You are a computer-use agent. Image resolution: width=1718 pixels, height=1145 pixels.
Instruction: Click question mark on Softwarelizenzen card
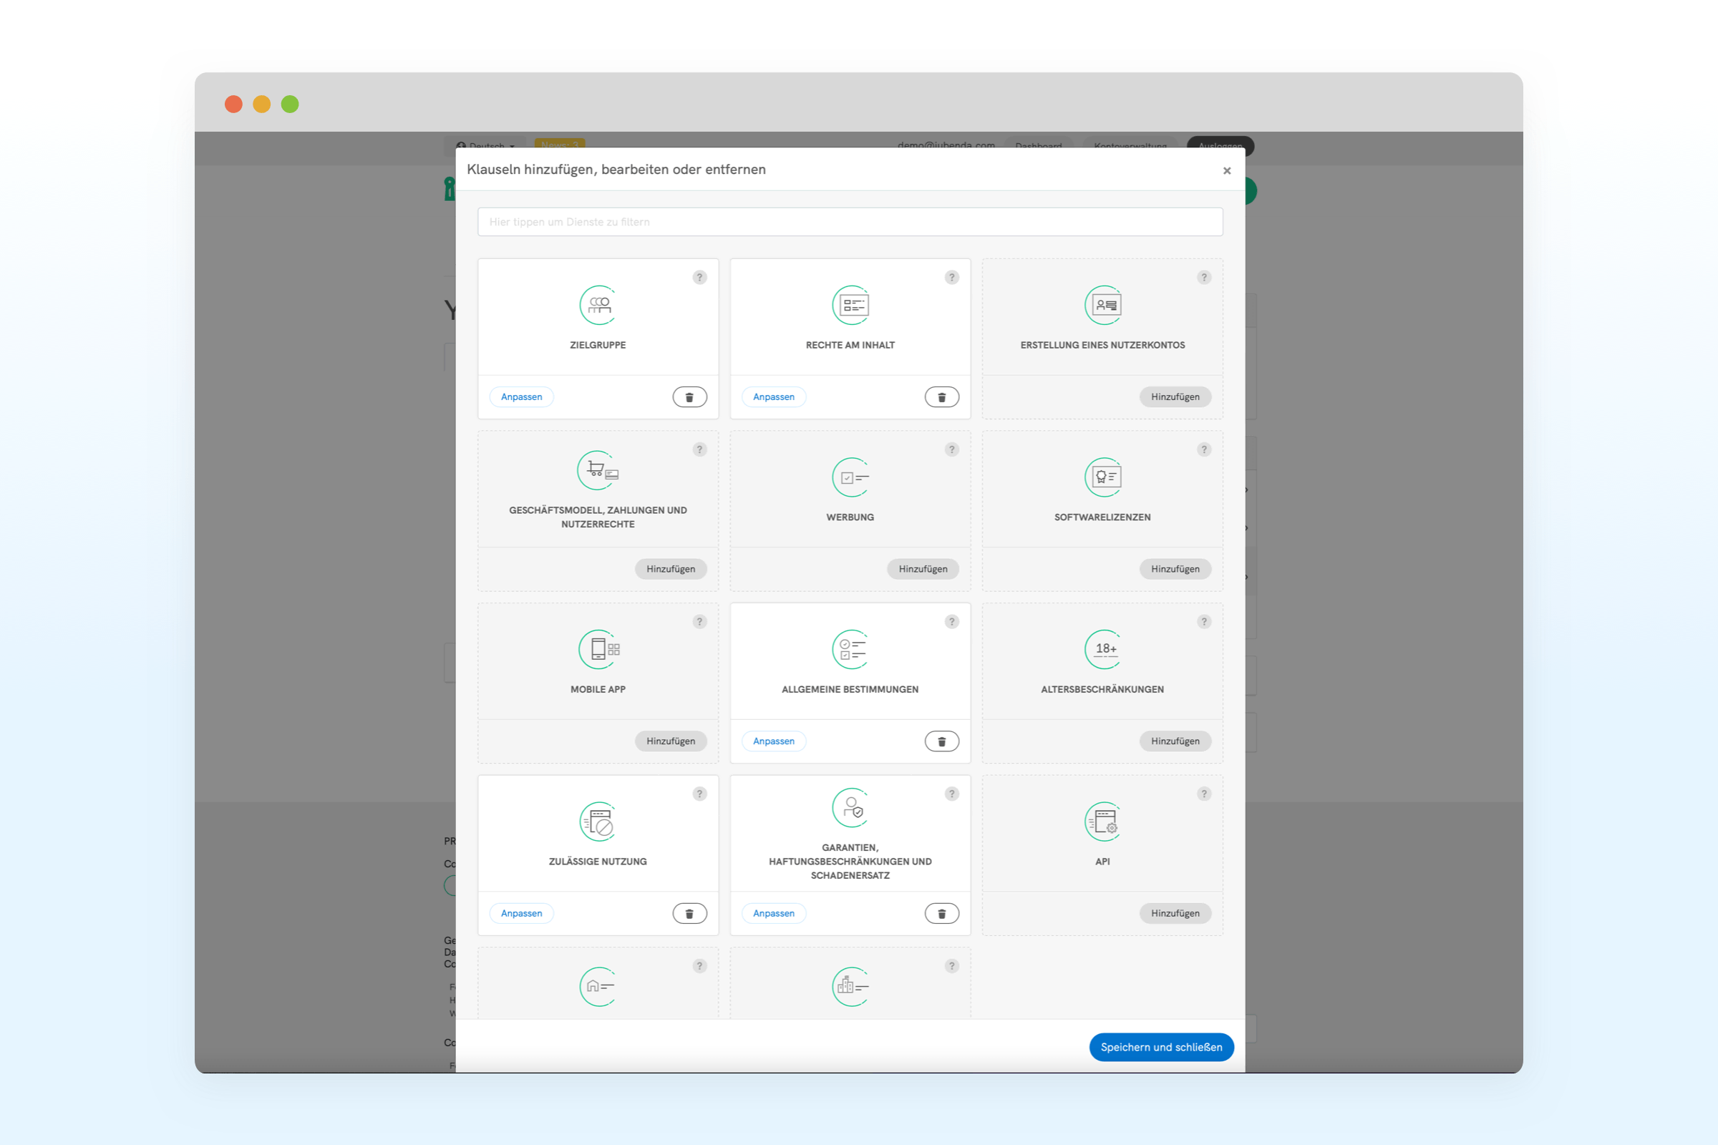[x=1204, y=450]
